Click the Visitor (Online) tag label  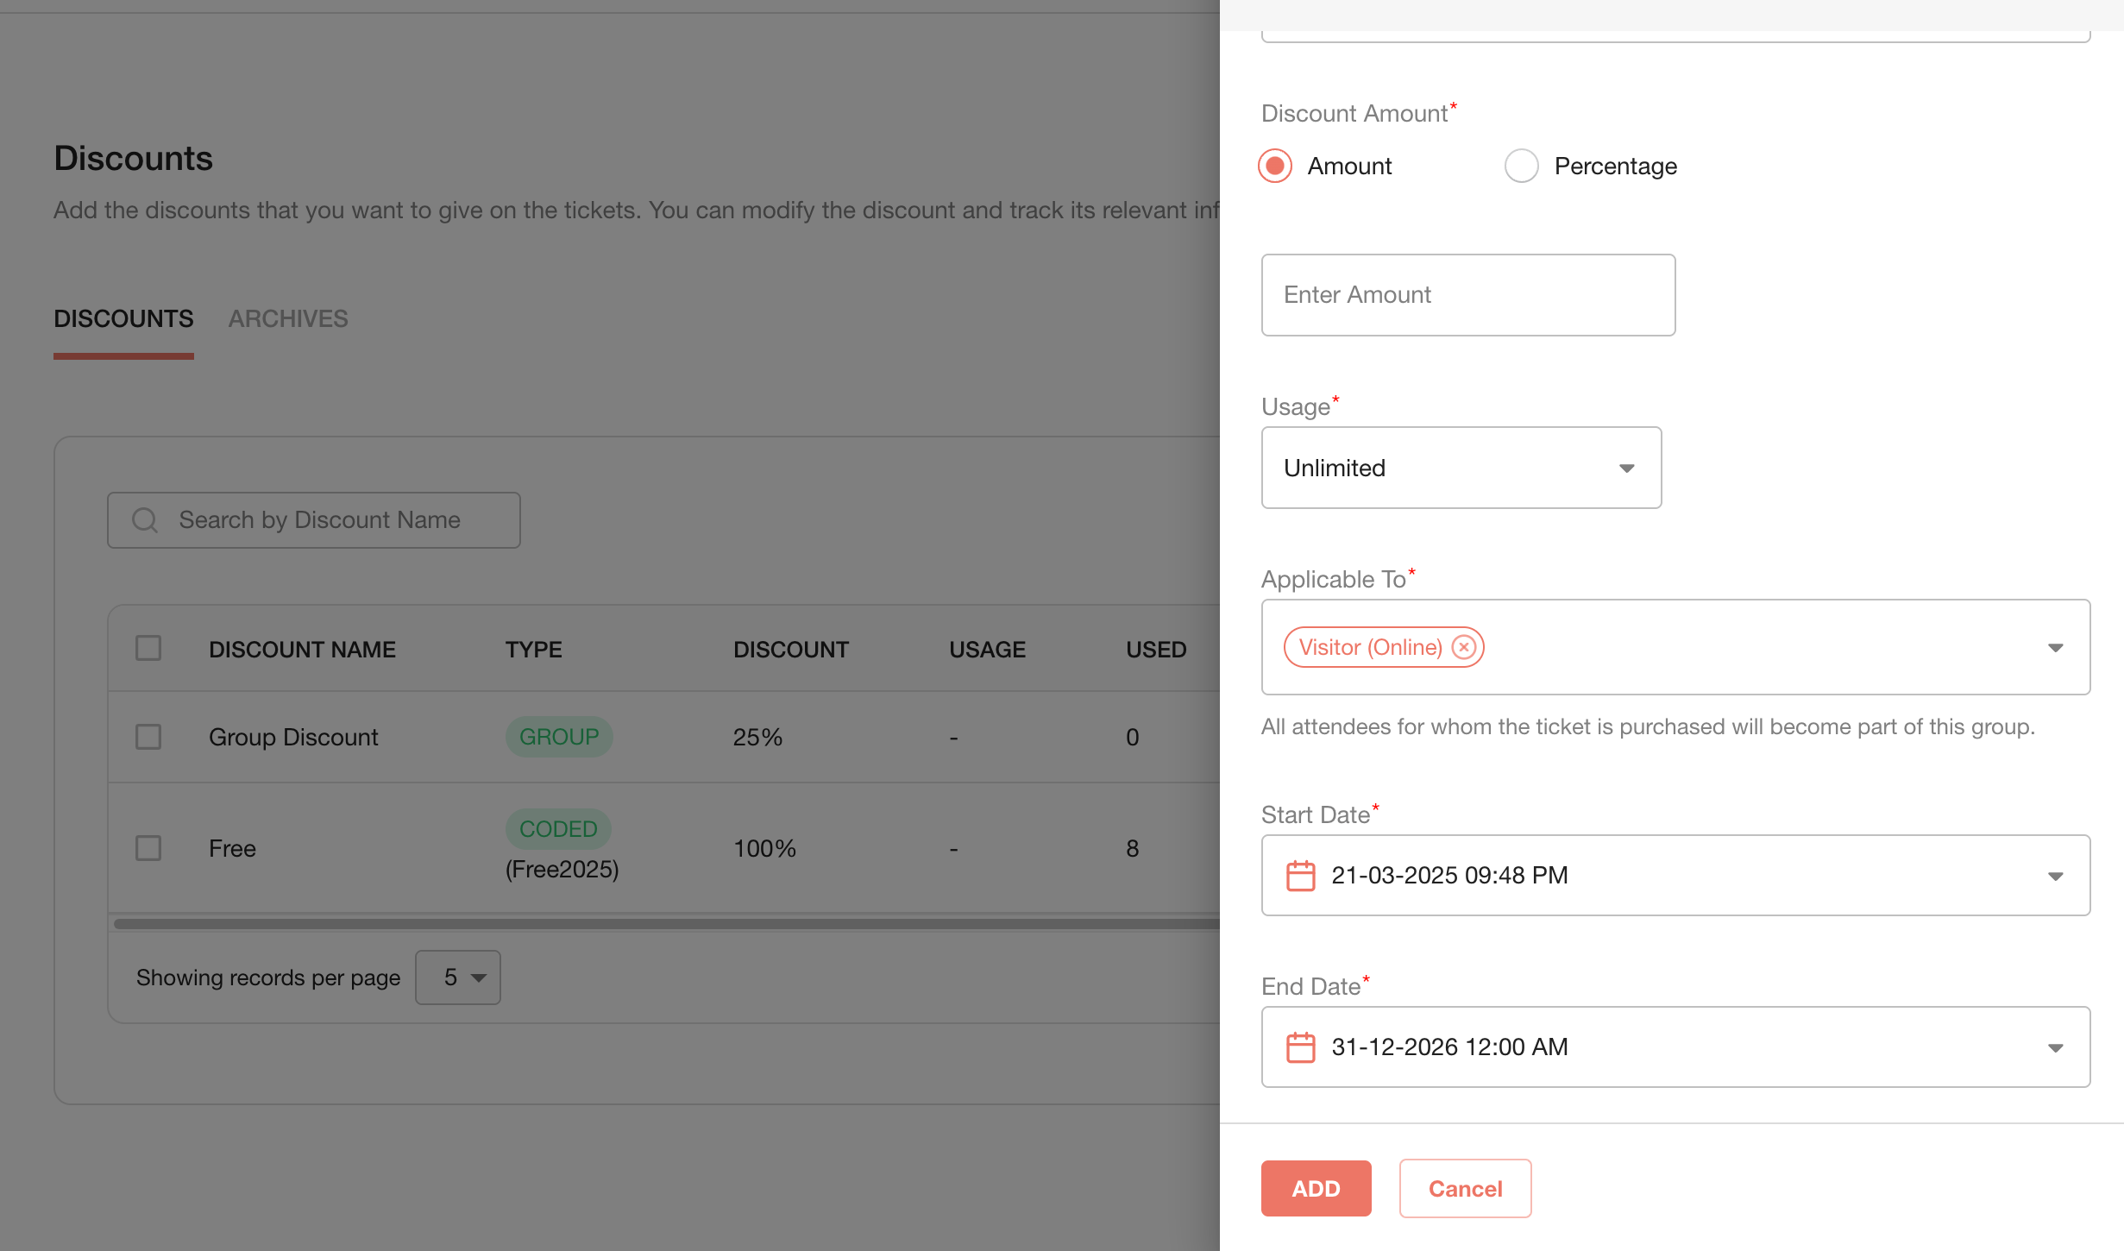click(1370, 647)
